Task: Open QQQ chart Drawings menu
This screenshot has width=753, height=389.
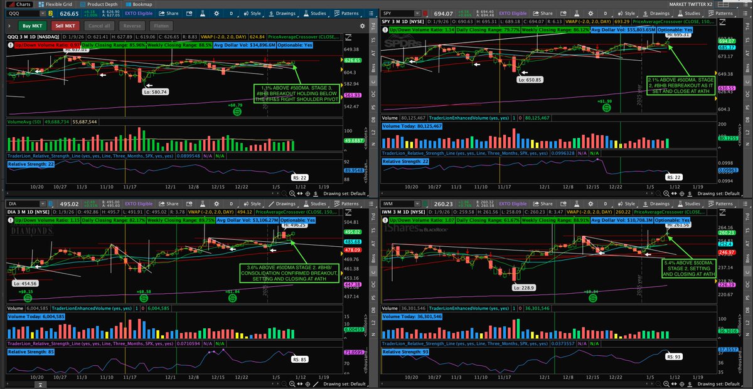Action: tap(282, 14)
